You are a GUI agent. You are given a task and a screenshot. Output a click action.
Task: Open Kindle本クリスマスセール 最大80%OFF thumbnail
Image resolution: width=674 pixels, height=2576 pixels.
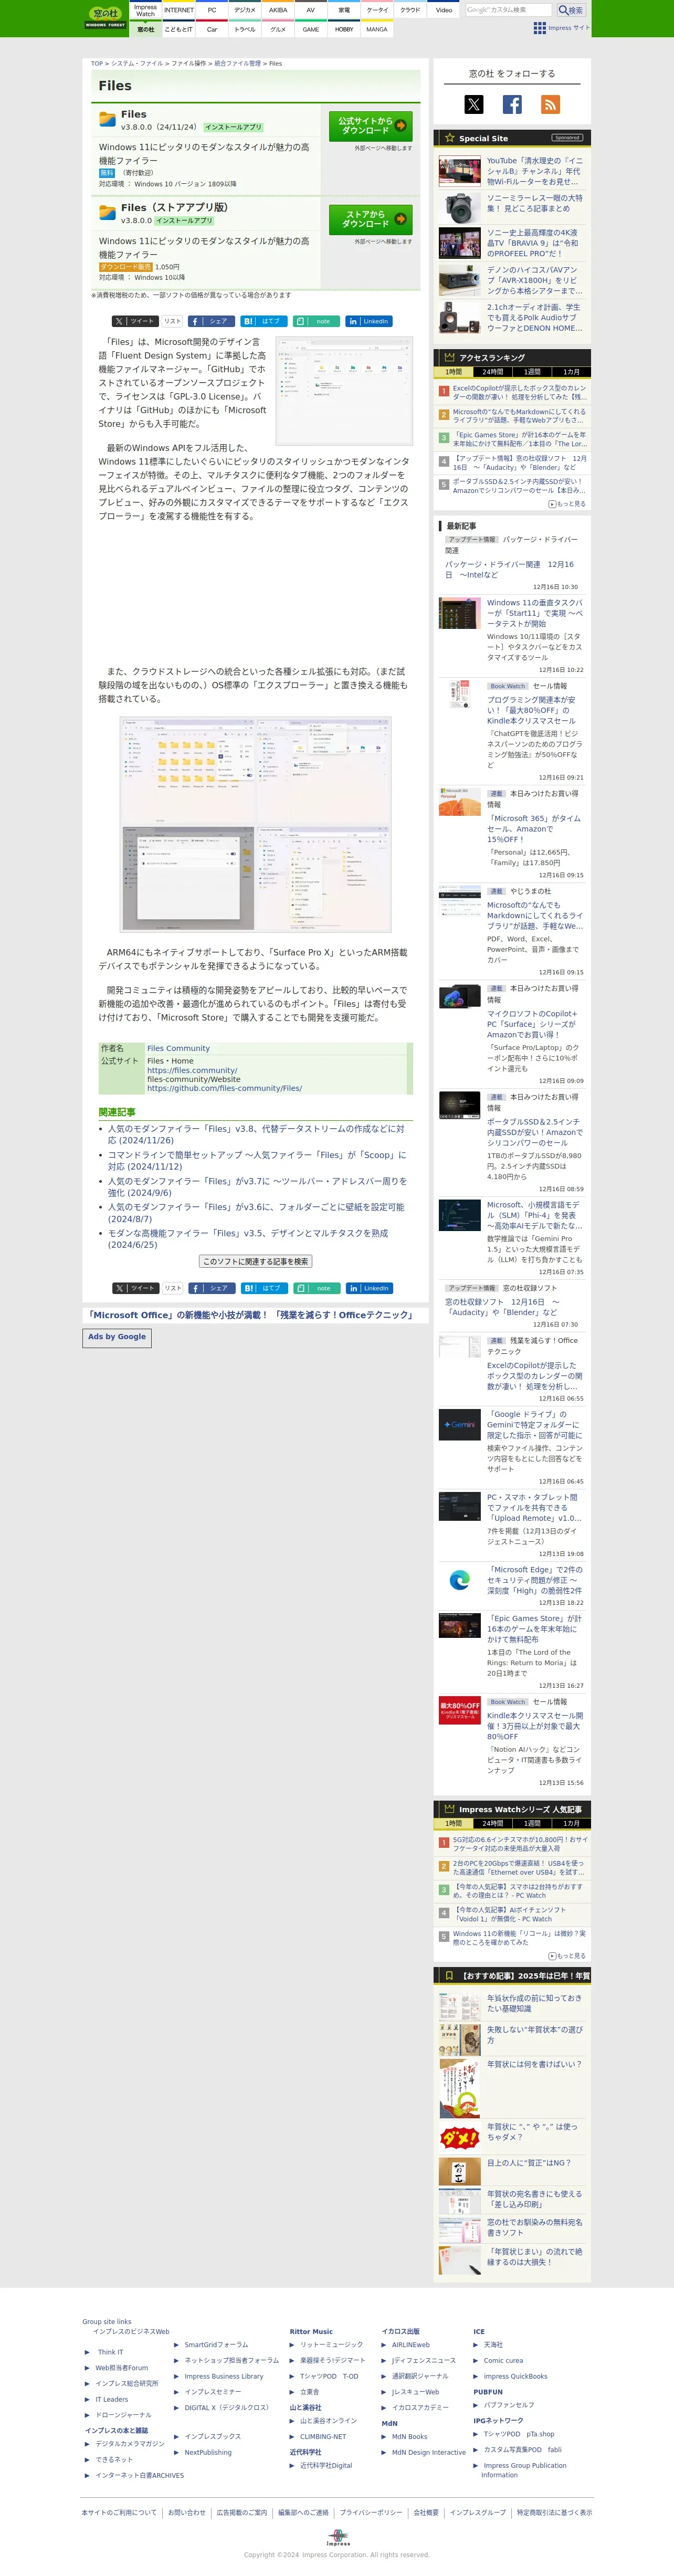pyautogui.click(x=459, y=1711)
